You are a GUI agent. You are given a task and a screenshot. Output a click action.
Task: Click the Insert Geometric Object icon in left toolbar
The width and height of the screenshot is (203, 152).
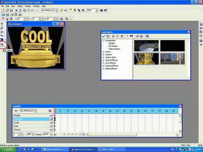pyautogui.click(x=2, y=32)
